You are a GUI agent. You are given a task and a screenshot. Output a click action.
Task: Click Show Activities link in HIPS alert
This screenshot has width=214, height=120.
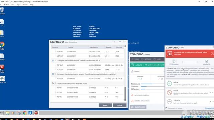210,108
